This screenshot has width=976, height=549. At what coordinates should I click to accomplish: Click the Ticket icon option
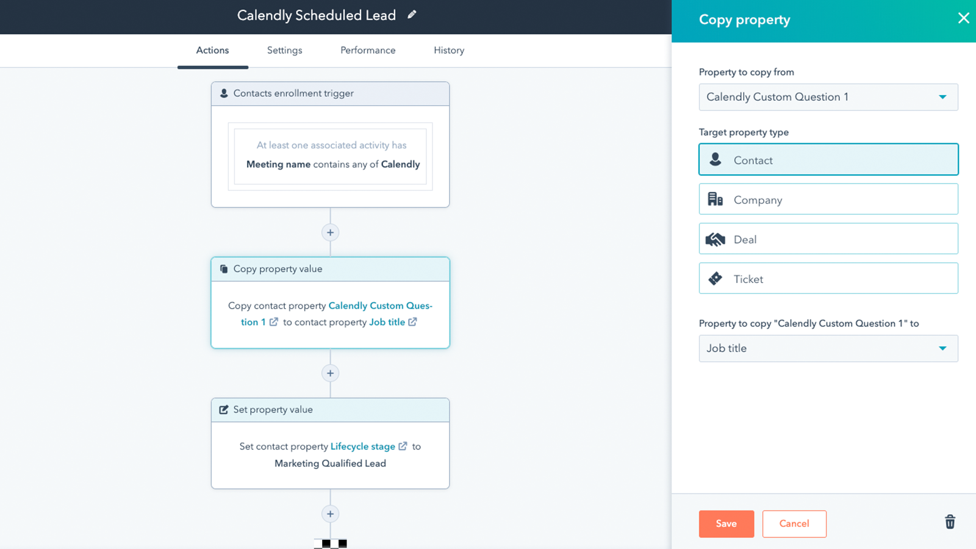[x=715, y=278]
